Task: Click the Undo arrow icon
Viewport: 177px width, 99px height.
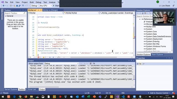Action: click(23, 5)
